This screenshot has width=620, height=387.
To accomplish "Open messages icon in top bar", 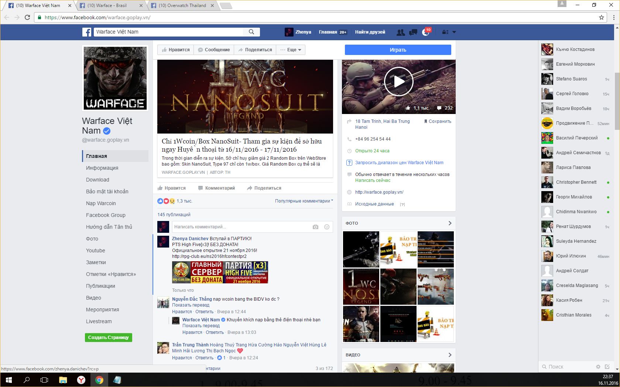I will click(413, 32).
